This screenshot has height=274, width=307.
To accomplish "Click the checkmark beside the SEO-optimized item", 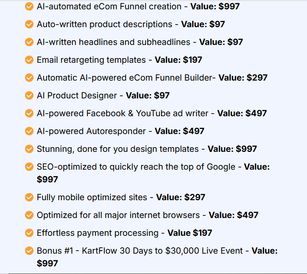I will tap(29, 167).
